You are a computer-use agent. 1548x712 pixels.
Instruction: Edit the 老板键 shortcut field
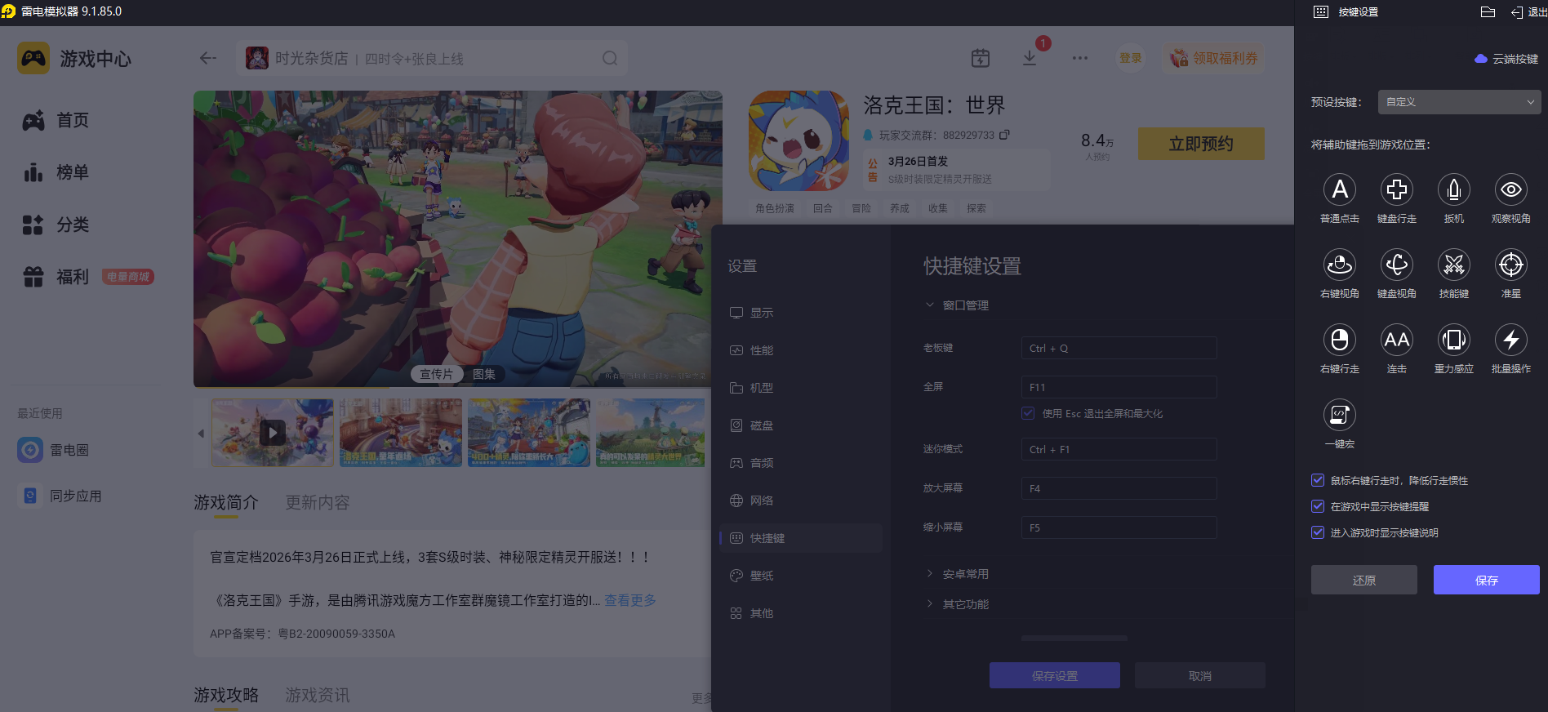tap(1119, 348)
